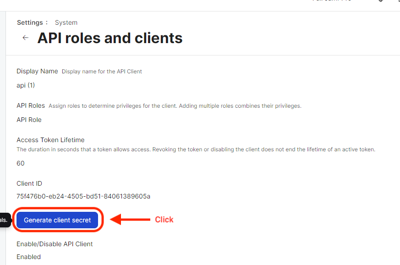The image size is (400, 265).
Task: Click the Generate client secret button
Action: click(x=57, y=220)
